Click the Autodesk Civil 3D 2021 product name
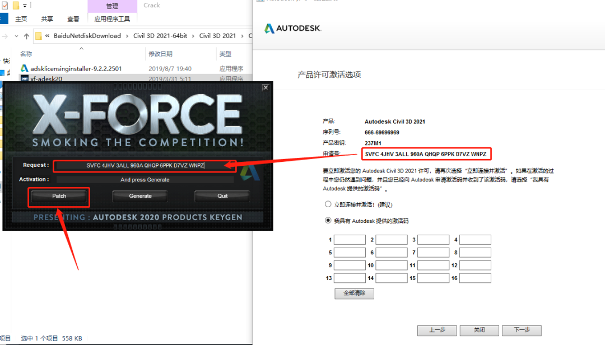Screen dimensions: 605x345 click(x=395, y=122)
